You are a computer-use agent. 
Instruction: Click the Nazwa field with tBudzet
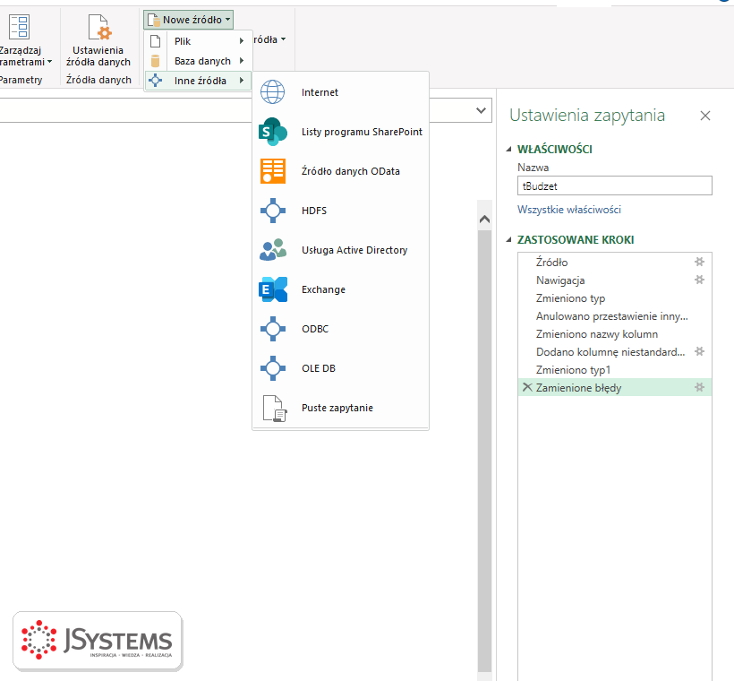click(615, 185)
